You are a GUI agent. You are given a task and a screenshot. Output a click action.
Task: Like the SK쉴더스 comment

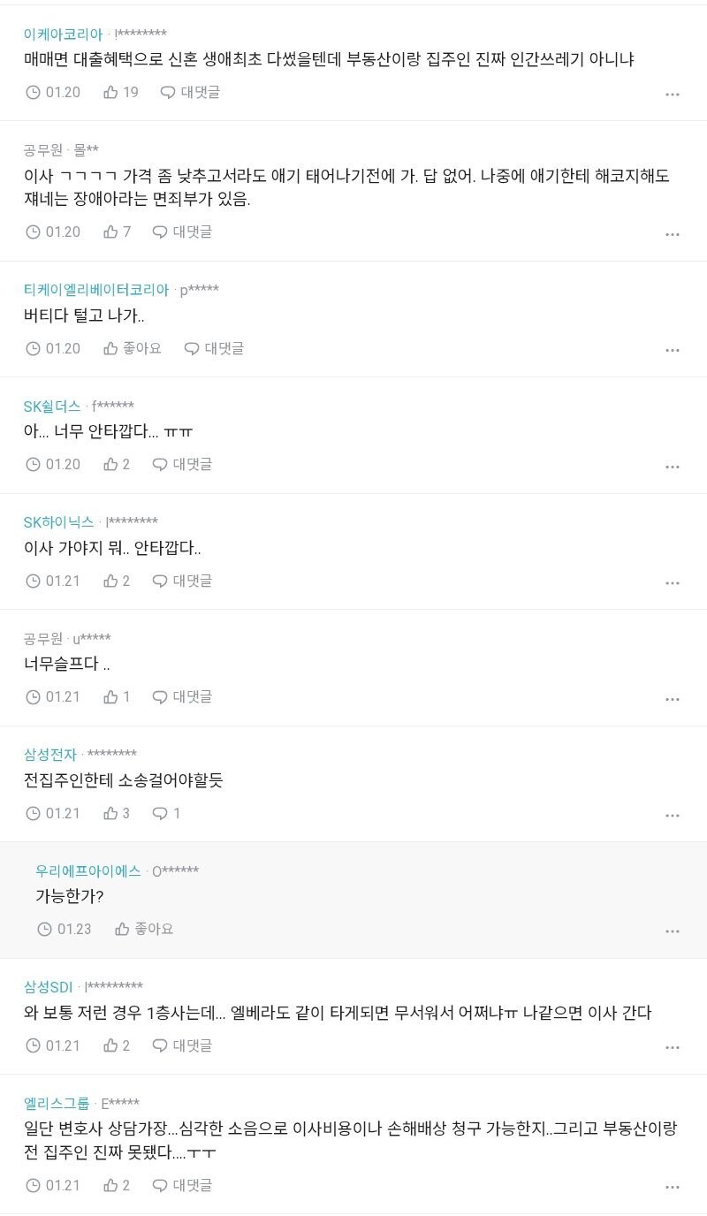[111, 464]
